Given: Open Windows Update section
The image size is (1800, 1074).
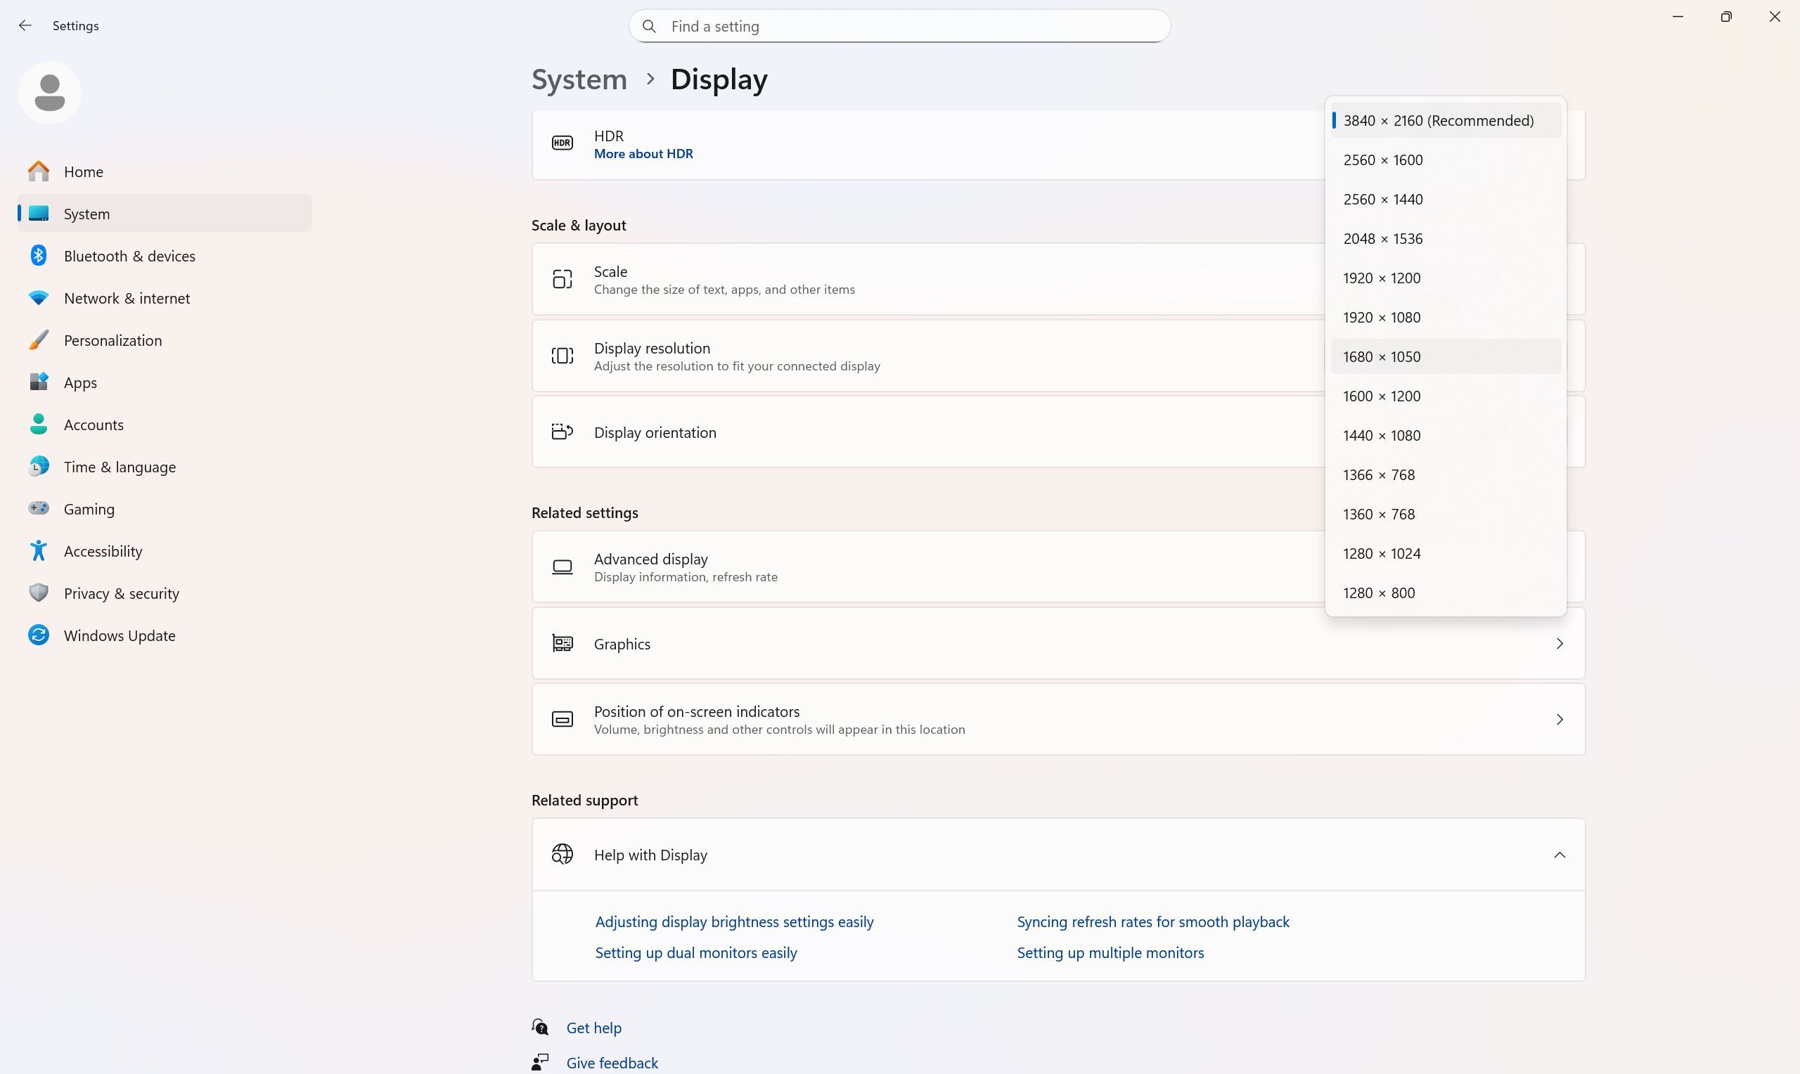Looking at the screenshot, I should (x=119, y=635).
